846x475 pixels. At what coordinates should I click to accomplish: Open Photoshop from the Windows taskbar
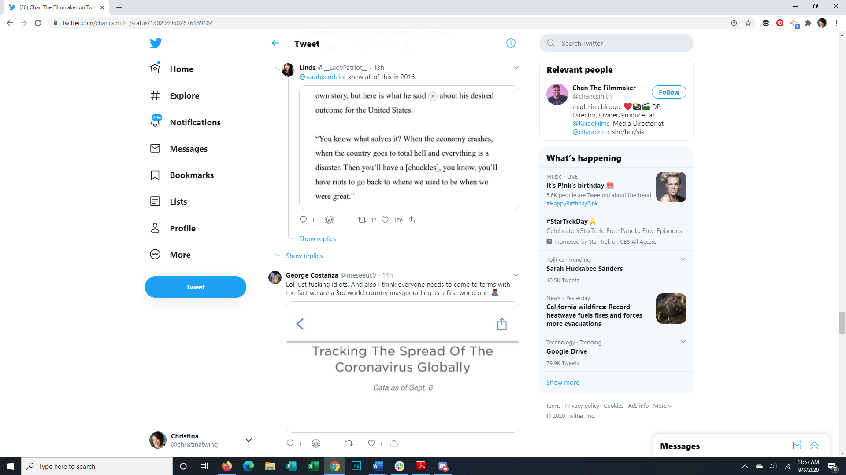pos(356,466)
